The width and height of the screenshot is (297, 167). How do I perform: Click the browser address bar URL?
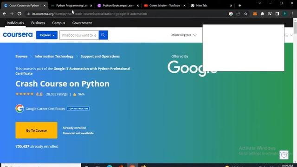click(x=90, y=13)
